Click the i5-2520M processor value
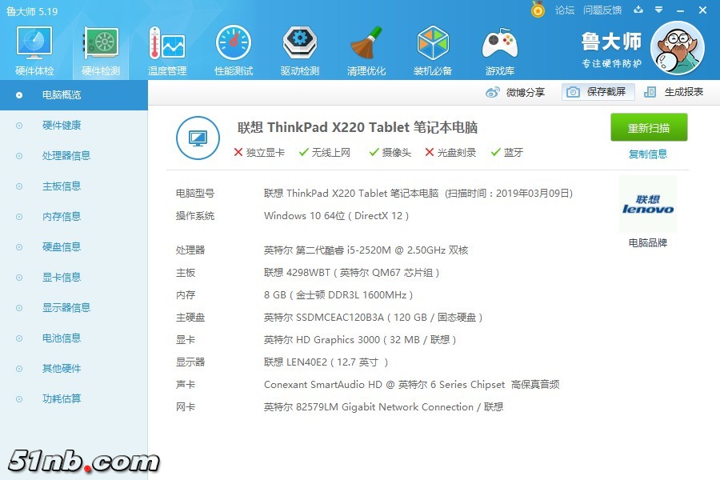The width and height of the screenshot is (720, 480). [x=366, y=250]
